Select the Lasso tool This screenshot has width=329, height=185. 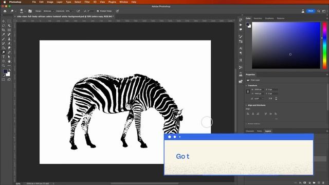click(4, 26)
